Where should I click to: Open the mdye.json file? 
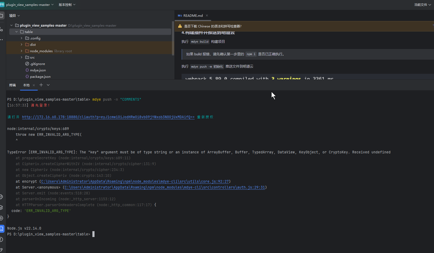point(38,70)
